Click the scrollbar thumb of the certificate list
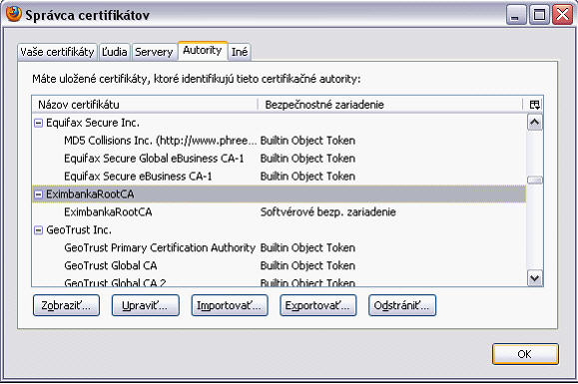The width and height of the screenshot is (578, 384). pyautogui.click(x=534, y=181)
